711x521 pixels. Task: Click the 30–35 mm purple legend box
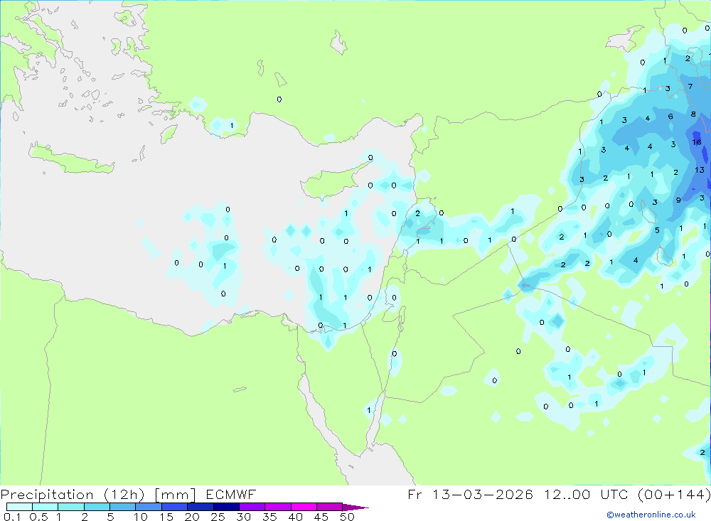pos(252,507)
